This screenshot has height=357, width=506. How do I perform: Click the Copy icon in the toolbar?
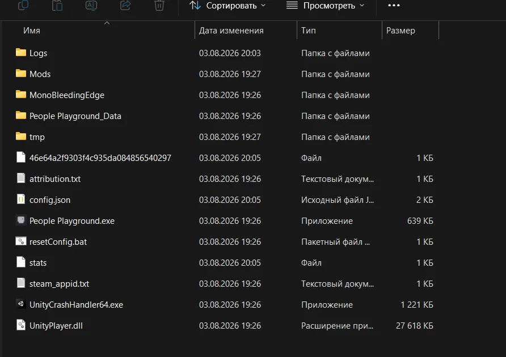(x=23, y=5)
